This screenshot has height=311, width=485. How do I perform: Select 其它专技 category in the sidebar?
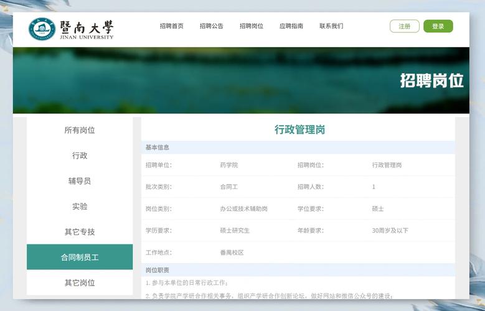(80, 231)
